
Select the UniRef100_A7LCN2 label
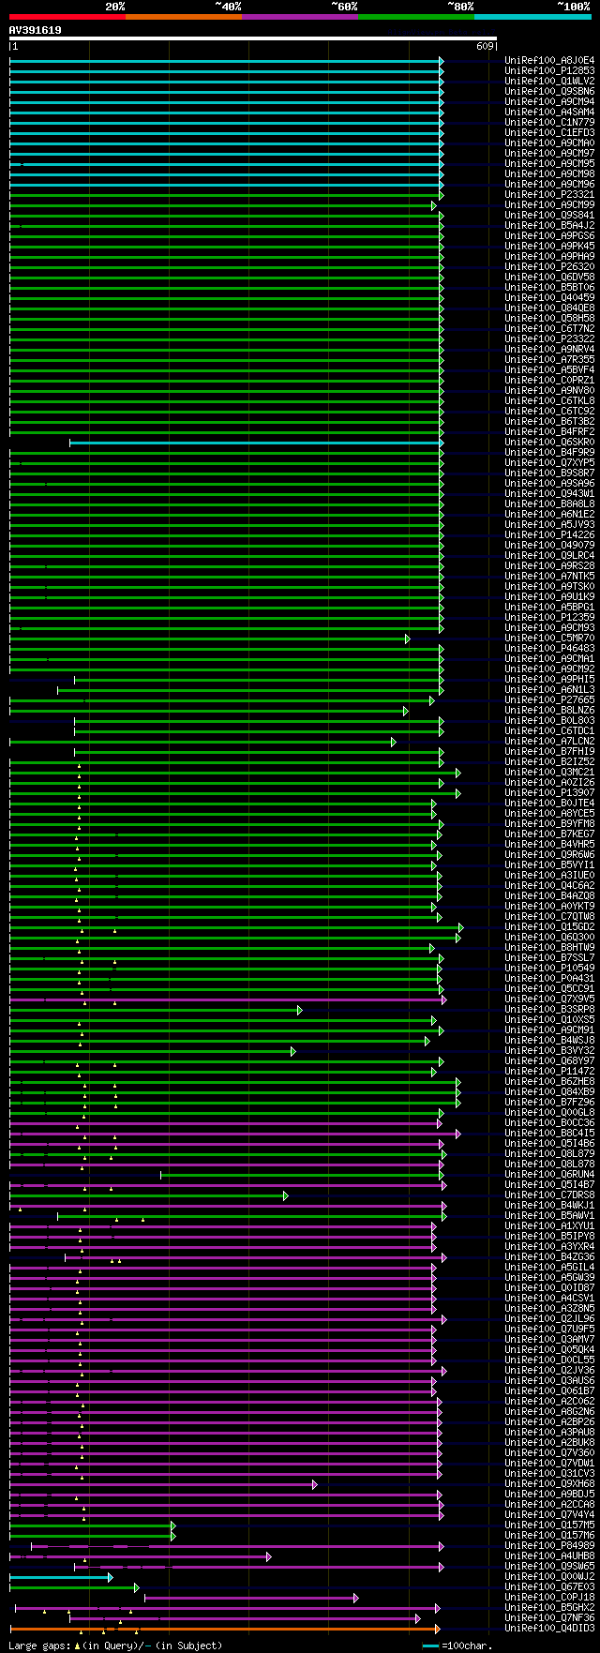(x=549, y=741)
